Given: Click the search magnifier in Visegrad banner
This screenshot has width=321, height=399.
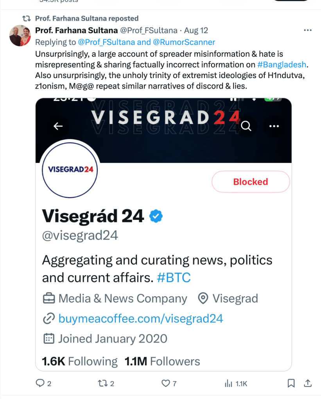Looking at the screenshot, I should [246, 126].
